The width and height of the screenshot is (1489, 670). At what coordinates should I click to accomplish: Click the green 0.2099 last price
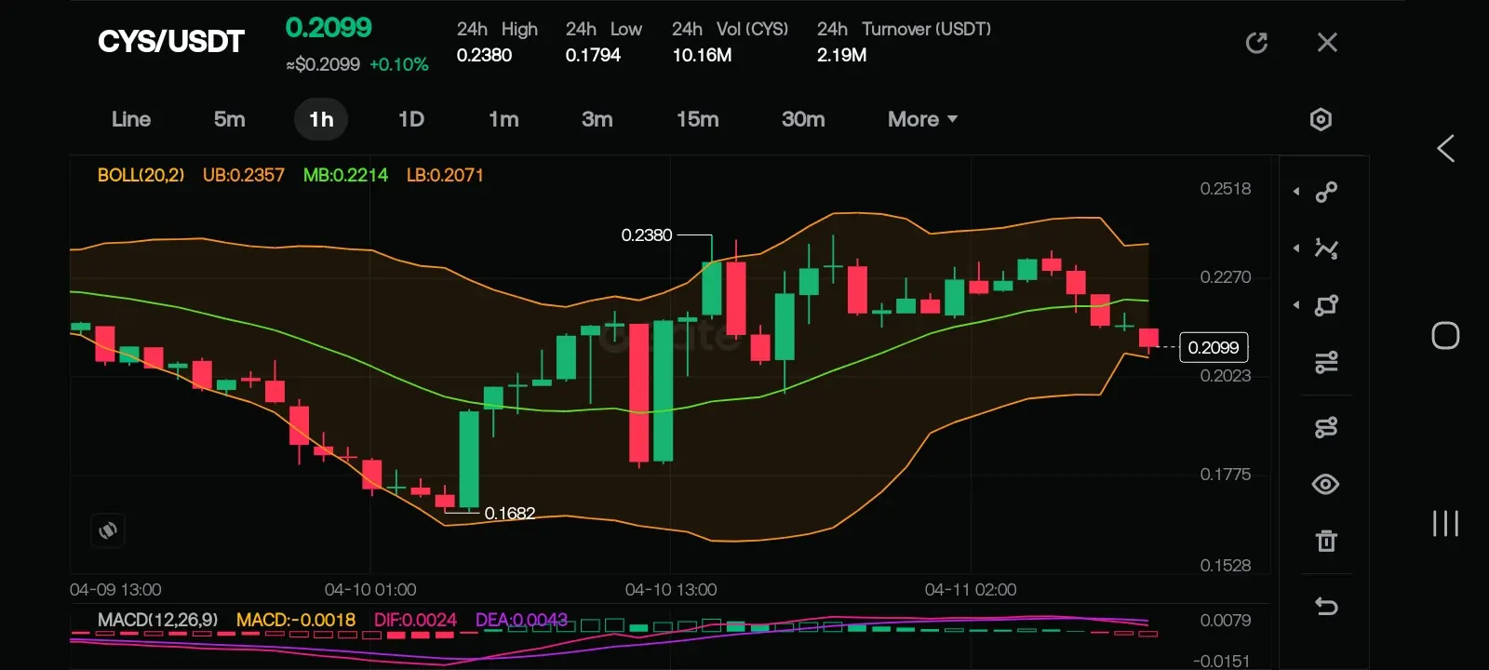[x=329, y=28]
